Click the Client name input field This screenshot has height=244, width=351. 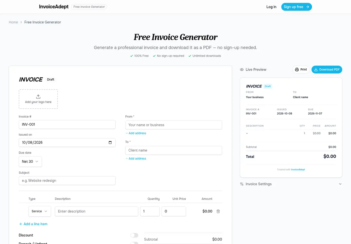[x=174, y=150]
